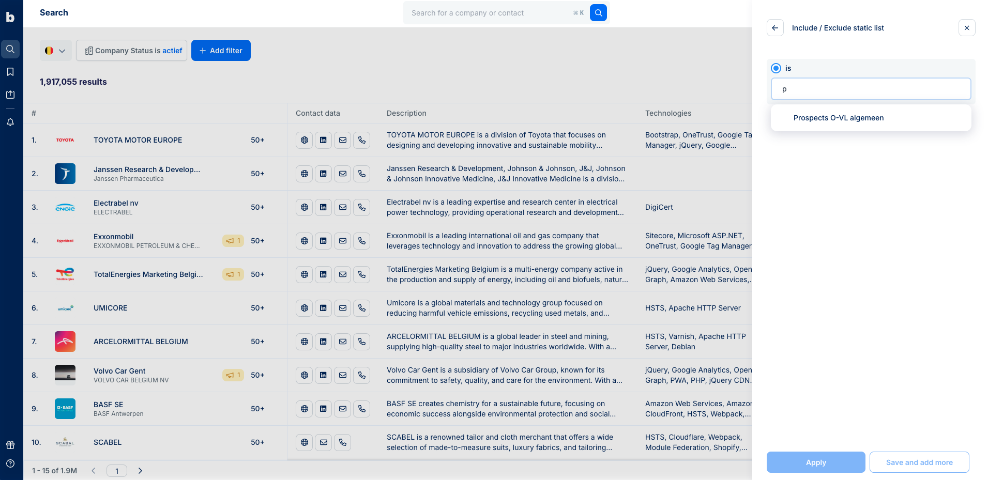Click phone icon for Exxonmobil row
Screen dimensions: 988x480
pyautogui.click(x=362, y=241)
